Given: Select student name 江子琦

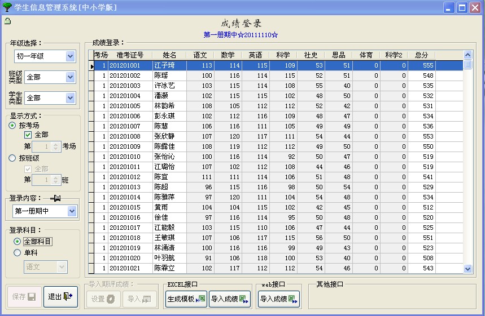Looking at the screenshot, I should 164,65.
